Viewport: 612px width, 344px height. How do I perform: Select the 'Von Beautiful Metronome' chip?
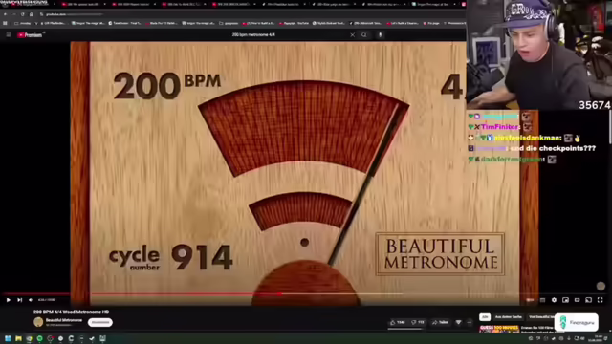tap(540, 316)
